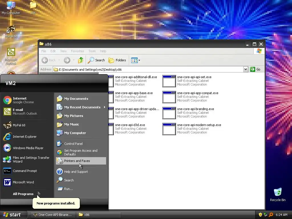Open Search from Start menu
The height and width of the screenshot is (219, 292).
(x=81, y=180)
